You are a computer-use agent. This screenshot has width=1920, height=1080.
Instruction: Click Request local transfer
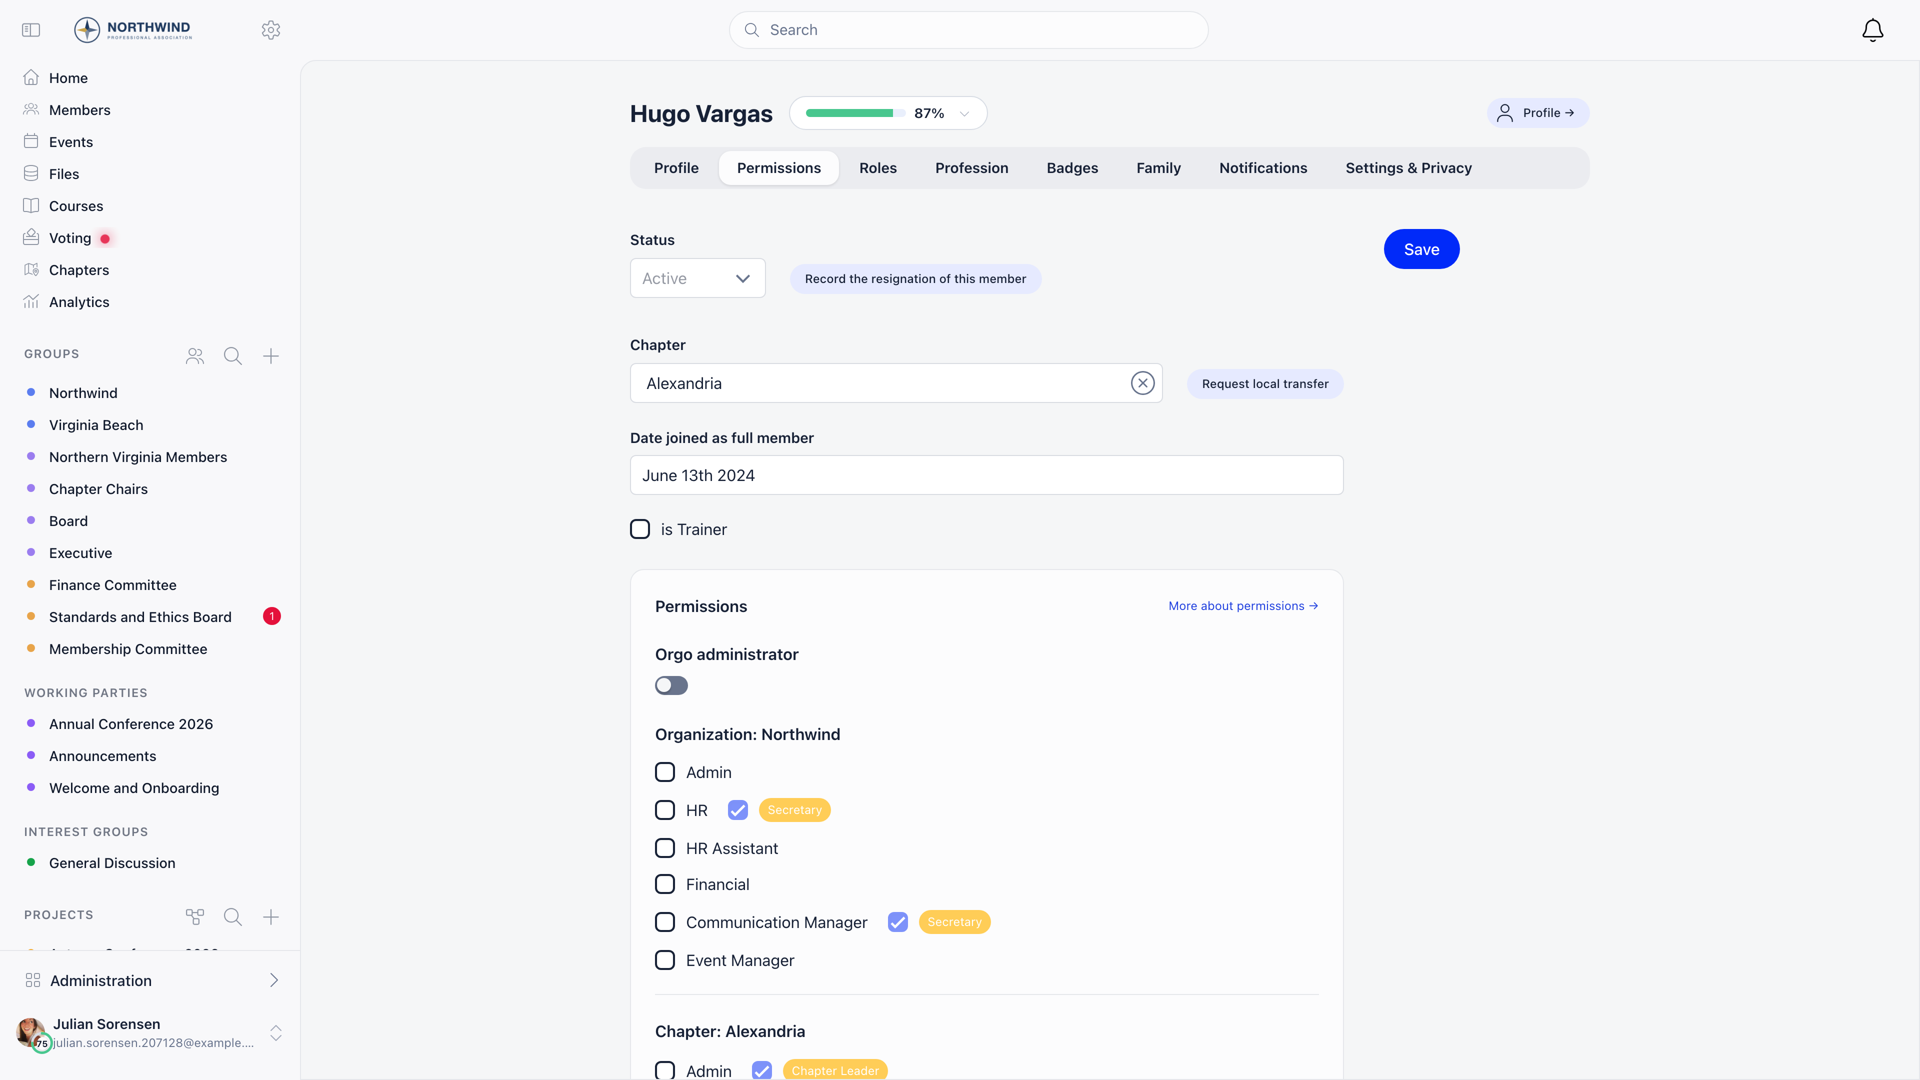coord(1265,384)
